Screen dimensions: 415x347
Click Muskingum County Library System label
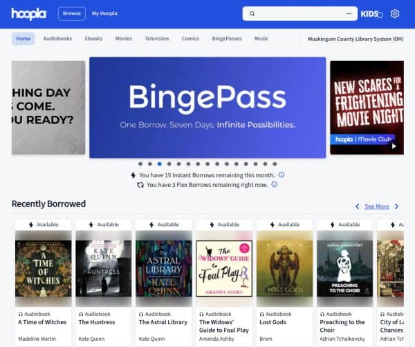(x=356, y=39)
